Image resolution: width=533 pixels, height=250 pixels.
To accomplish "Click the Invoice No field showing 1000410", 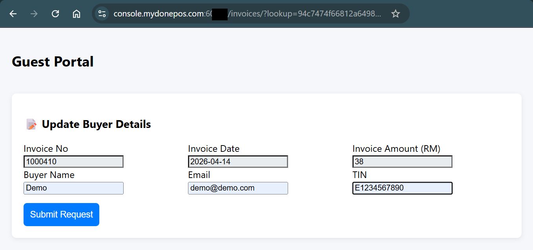I will click(x=73, y=162).
